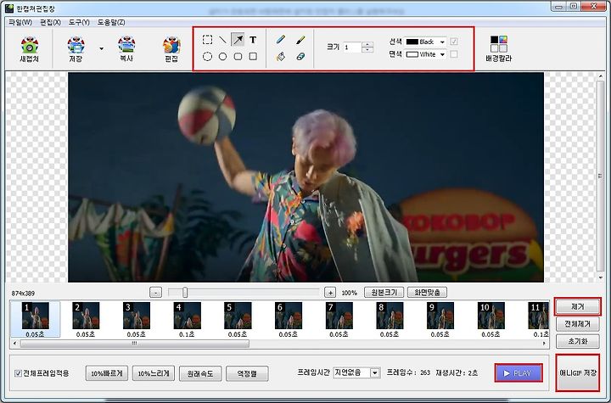Click the 크기 size input field
Image resolution: width=611 pixels, height=403 pixels.
pyautogui.click(x=352, y=48)
